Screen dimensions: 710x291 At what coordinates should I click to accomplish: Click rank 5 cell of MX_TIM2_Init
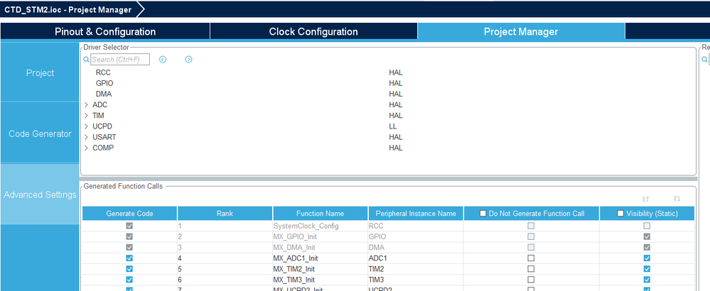(225, 269)
